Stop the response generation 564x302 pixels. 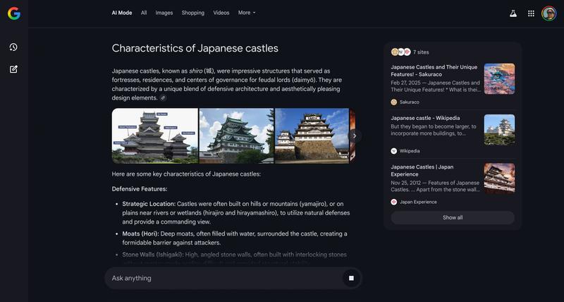(351, 278)
